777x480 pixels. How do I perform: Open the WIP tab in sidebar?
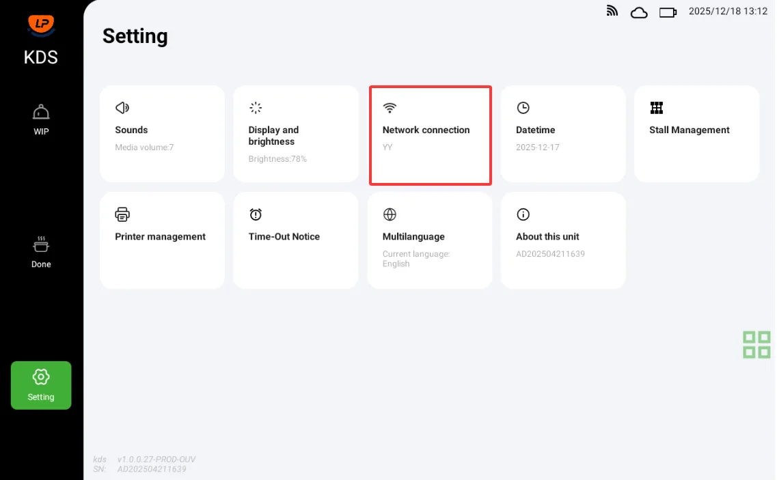(x=41, y=120)
